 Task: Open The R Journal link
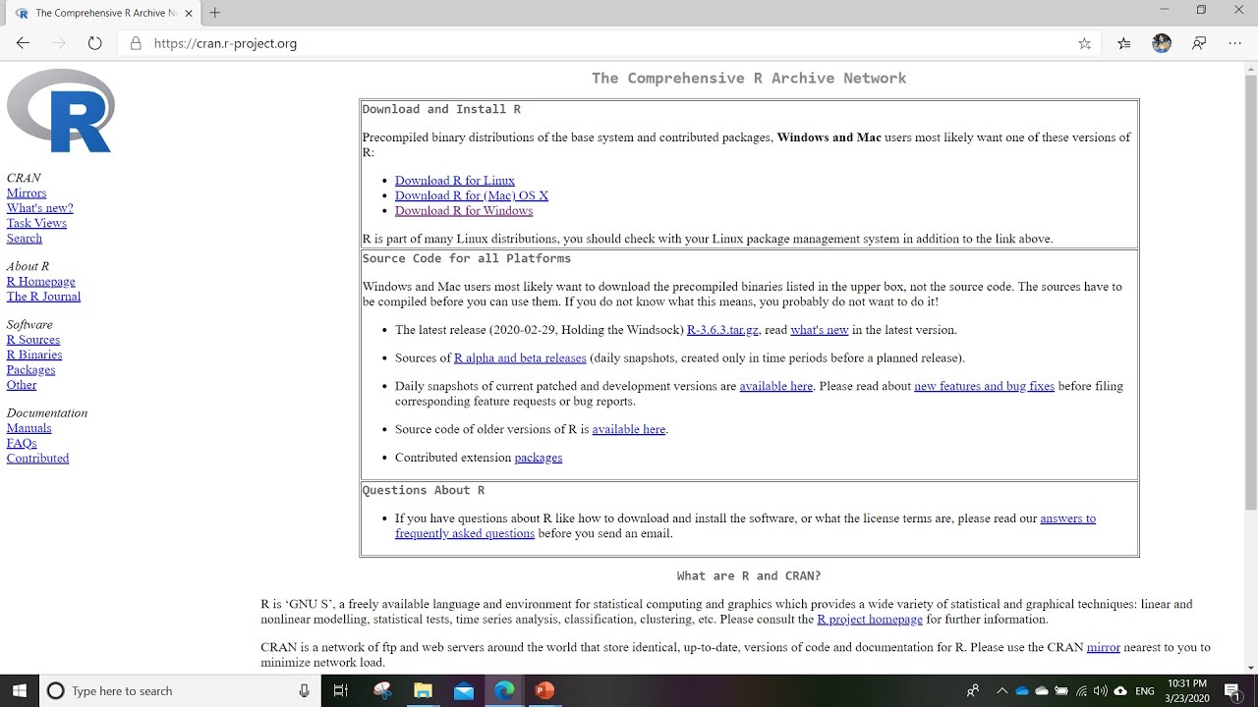[x=44, y=297]
